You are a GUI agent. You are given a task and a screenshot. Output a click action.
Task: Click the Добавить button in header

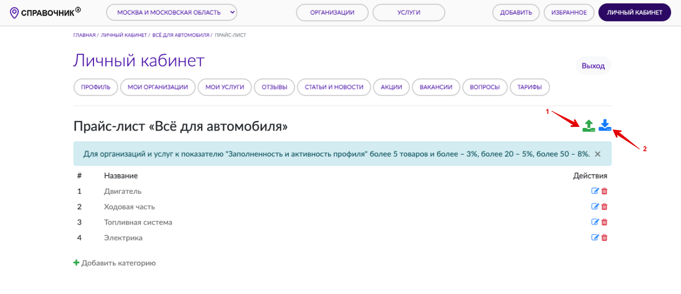point(516,13)
